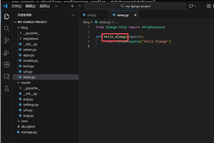This screenshot has width=214, height=143.
Task: Open admin.py file
Action: click(x=46, y=49)
